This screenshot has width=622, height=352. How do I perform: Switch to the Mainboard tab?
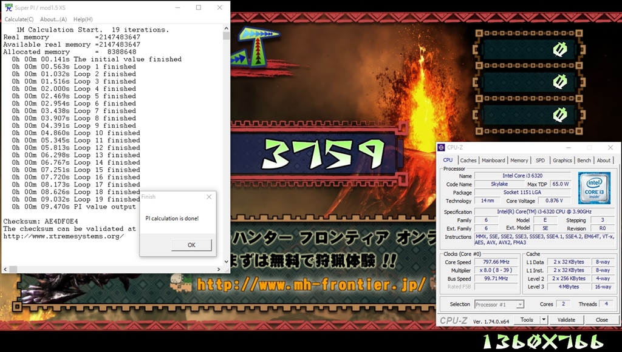(493, 161)
